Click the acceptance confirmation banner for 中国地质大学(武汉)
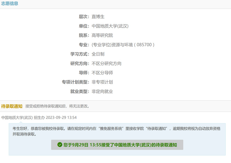The height and width of the screenshot is (163, 231). 117,145
